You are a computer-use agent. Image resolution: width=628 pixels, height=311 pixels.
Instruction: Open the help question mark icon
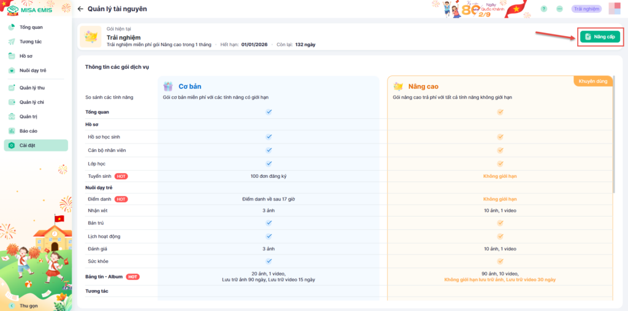coord(543,9)
